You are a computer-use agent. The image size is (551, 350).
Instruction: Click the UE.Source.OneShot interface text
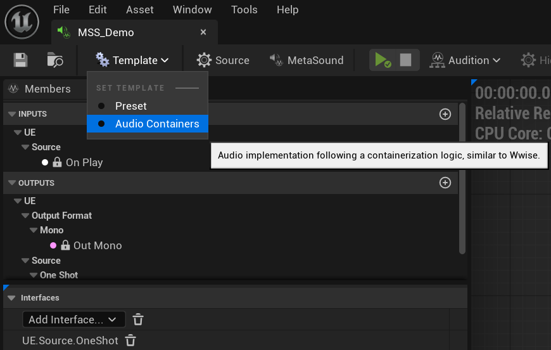(70, 340)
